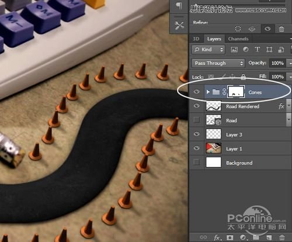This screenshot has width=292, height=242.
Task: Hide the Cones group
Action: 197,92
